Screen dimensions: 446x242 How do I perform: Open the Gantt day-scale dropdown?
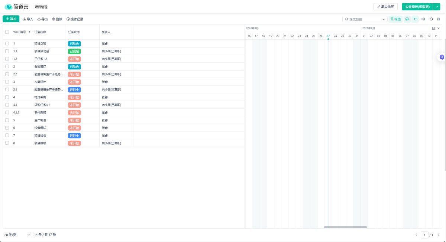tap(436, 28)
